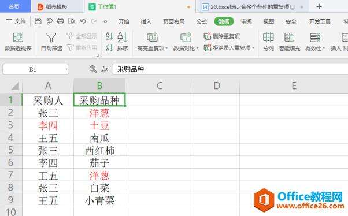This screenshot has height=216, width=348.
Task: Select cell 小青菜 in column B
Action: [99, 200]
